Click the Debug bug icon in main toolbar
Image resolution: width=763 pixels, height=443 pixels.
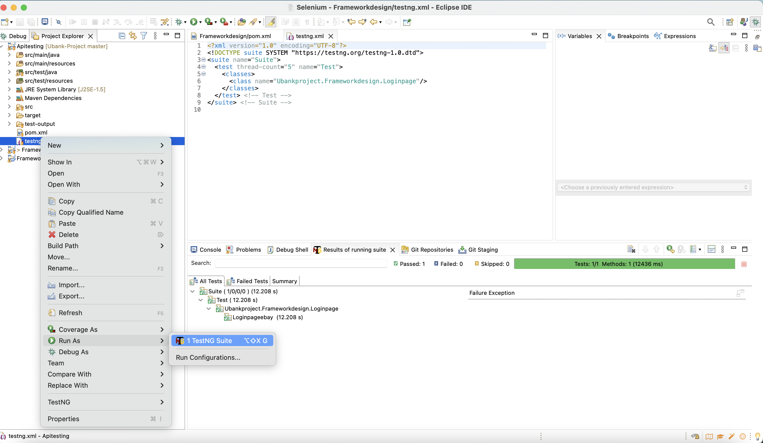179,22
